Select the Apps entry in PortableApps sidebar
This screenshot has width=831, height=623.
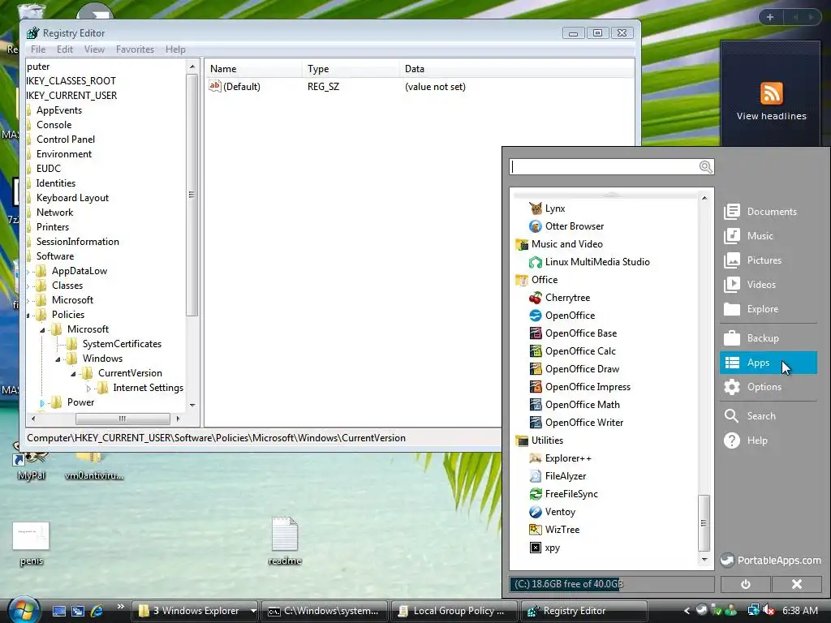coord(768,363)
